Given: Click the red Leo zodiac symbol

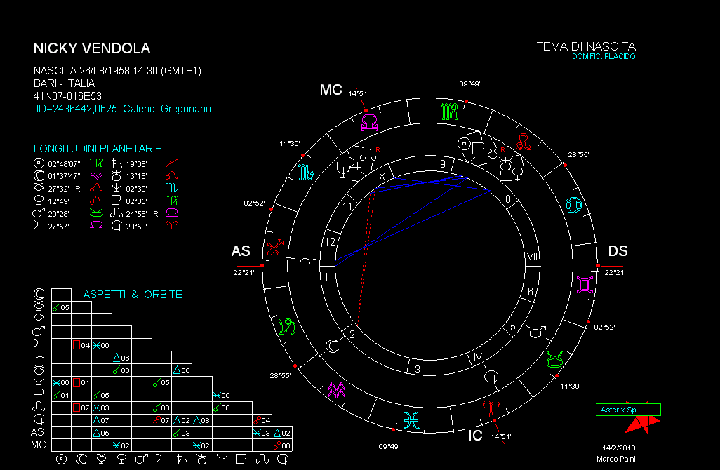Looking at the screenshot, I should click(524, 142).
